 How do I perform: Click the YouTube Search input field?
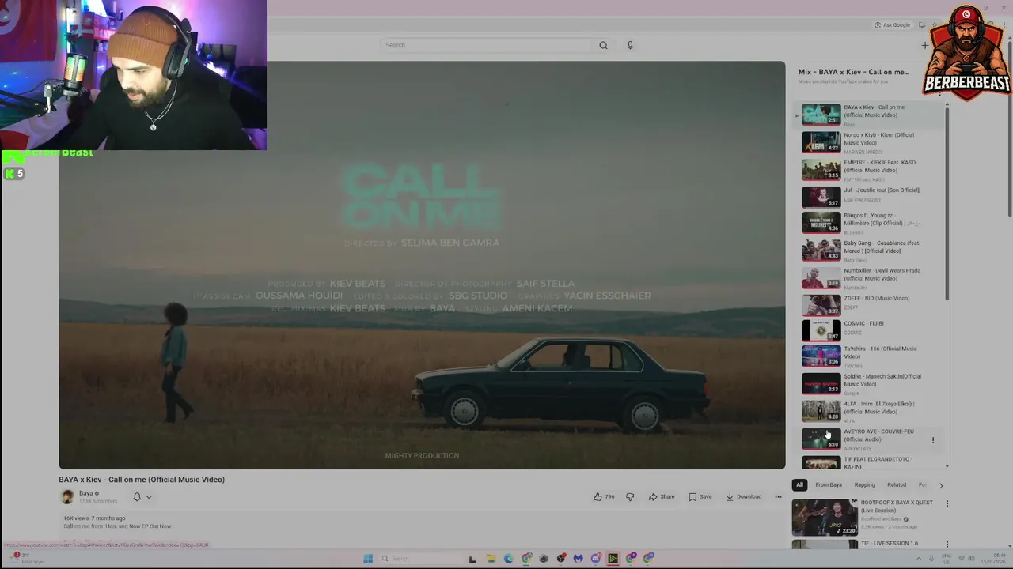[486, 45]
